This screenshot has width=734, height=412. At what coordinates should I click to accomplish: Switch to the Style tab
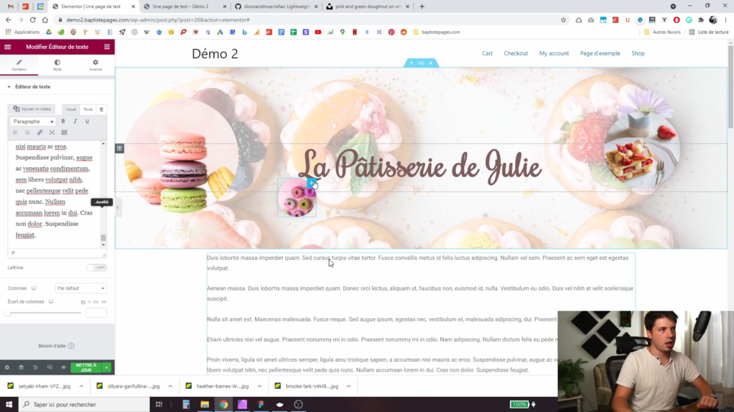57,65
